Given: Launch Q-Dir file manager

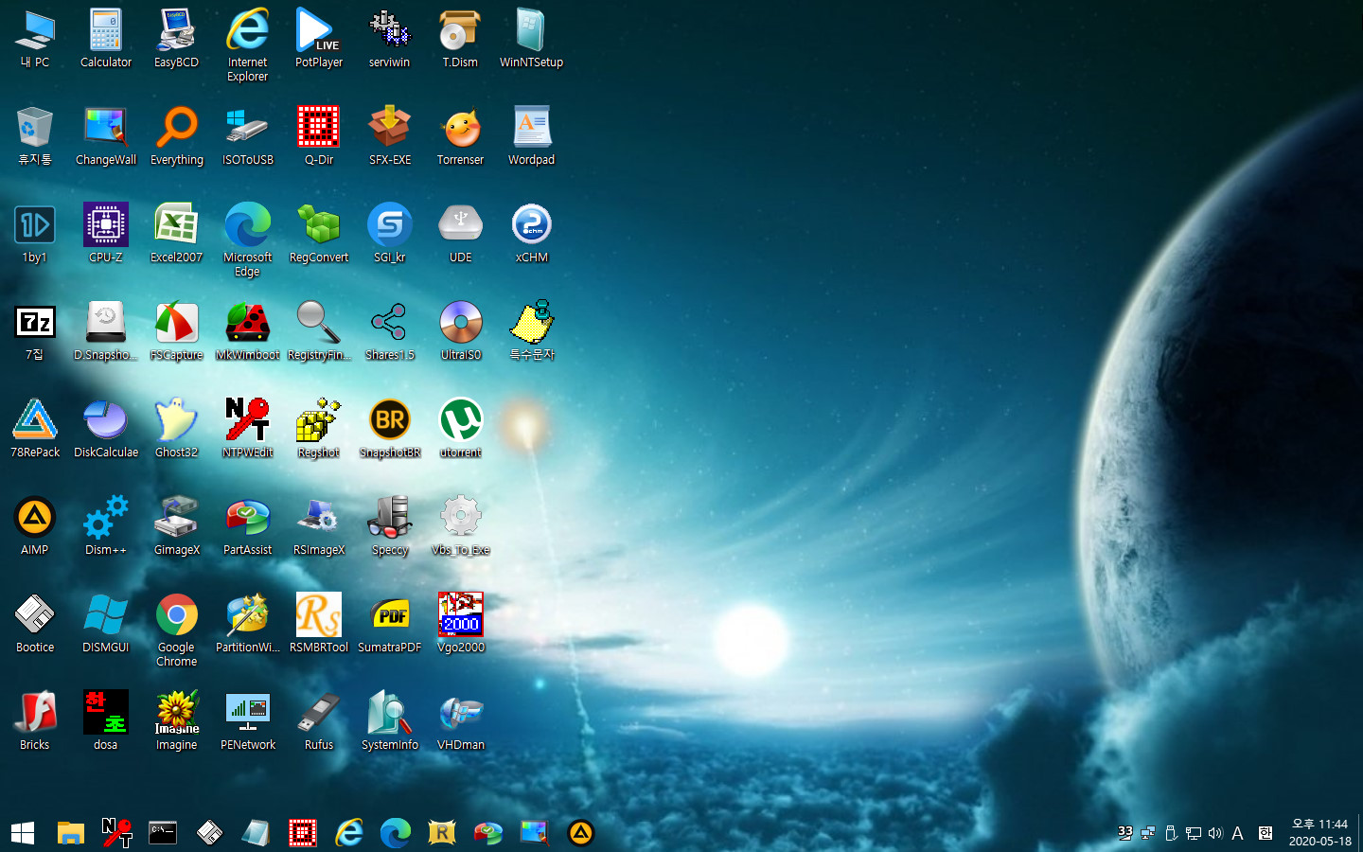Looking at the screenshot, I should (319, 136).
